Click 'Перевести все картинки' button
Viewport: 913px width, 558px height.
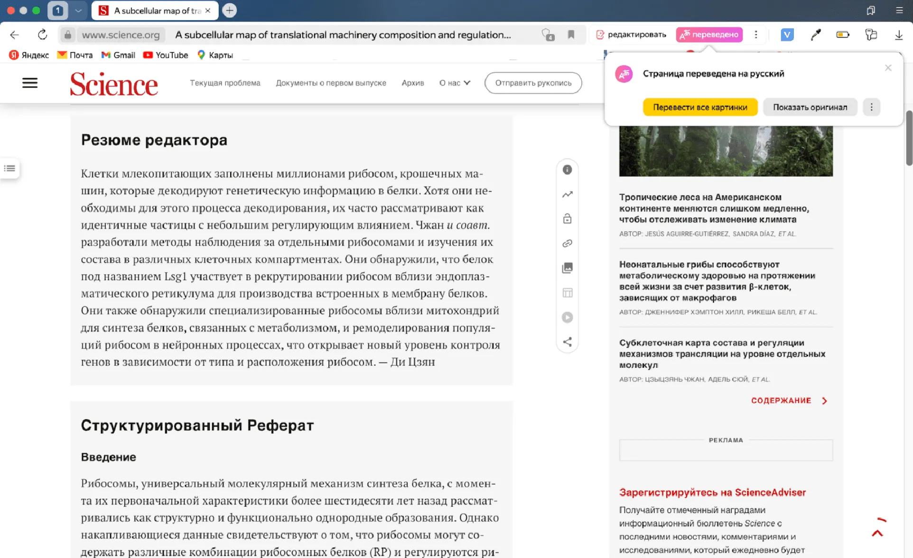click(x=700, y=107)
